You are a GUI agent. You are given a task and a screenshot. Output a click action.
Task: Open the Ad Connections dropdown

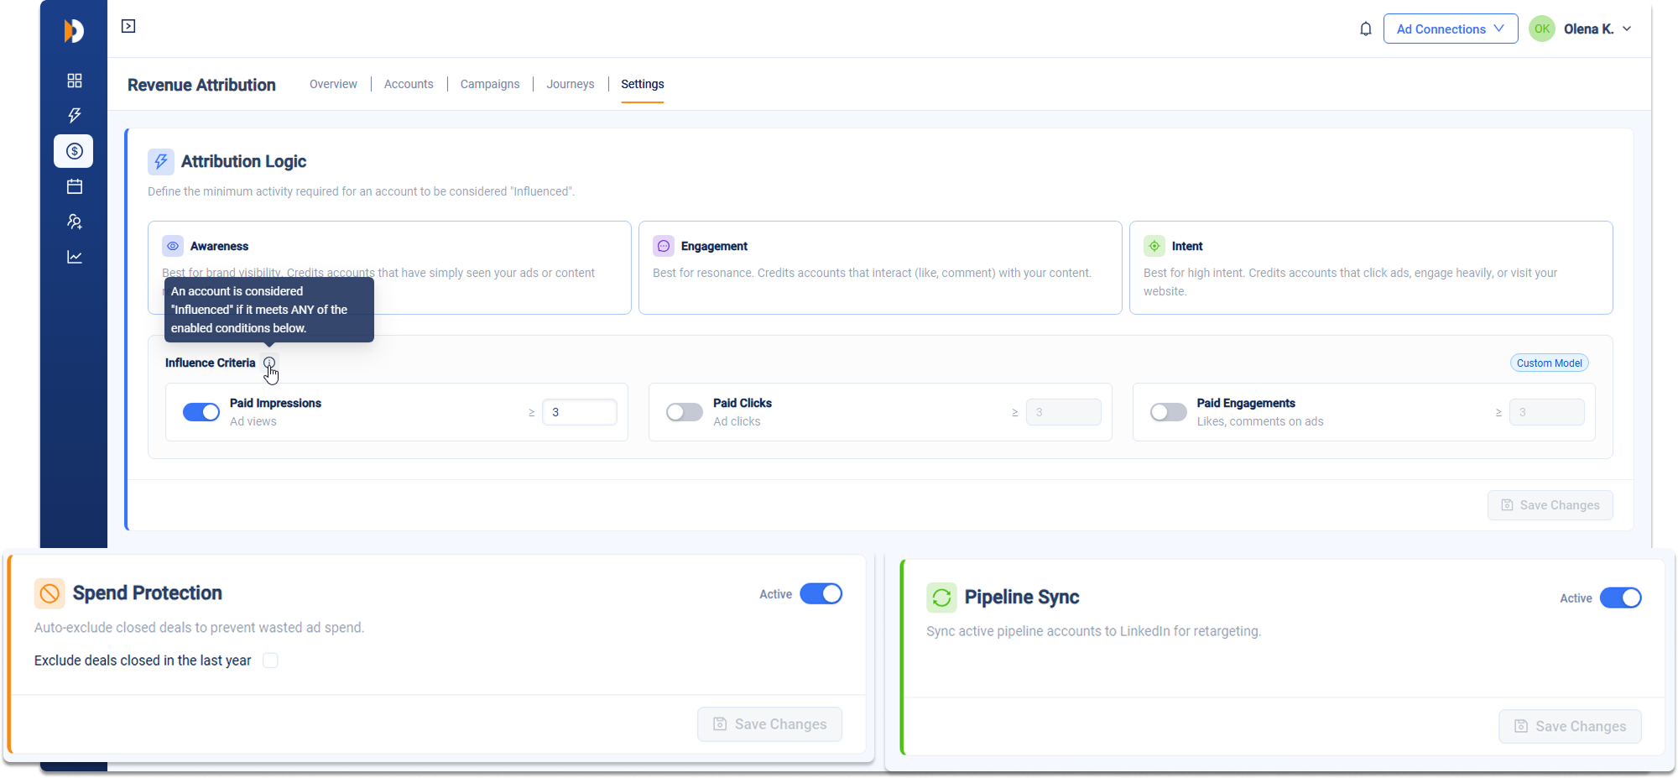[1450, 29]
